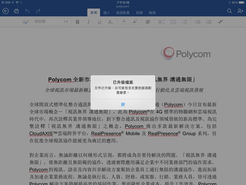This screenshot has height=185, width=246.
Task: Tap the clock showing 下午12:28
Action: tap(123, 2)
